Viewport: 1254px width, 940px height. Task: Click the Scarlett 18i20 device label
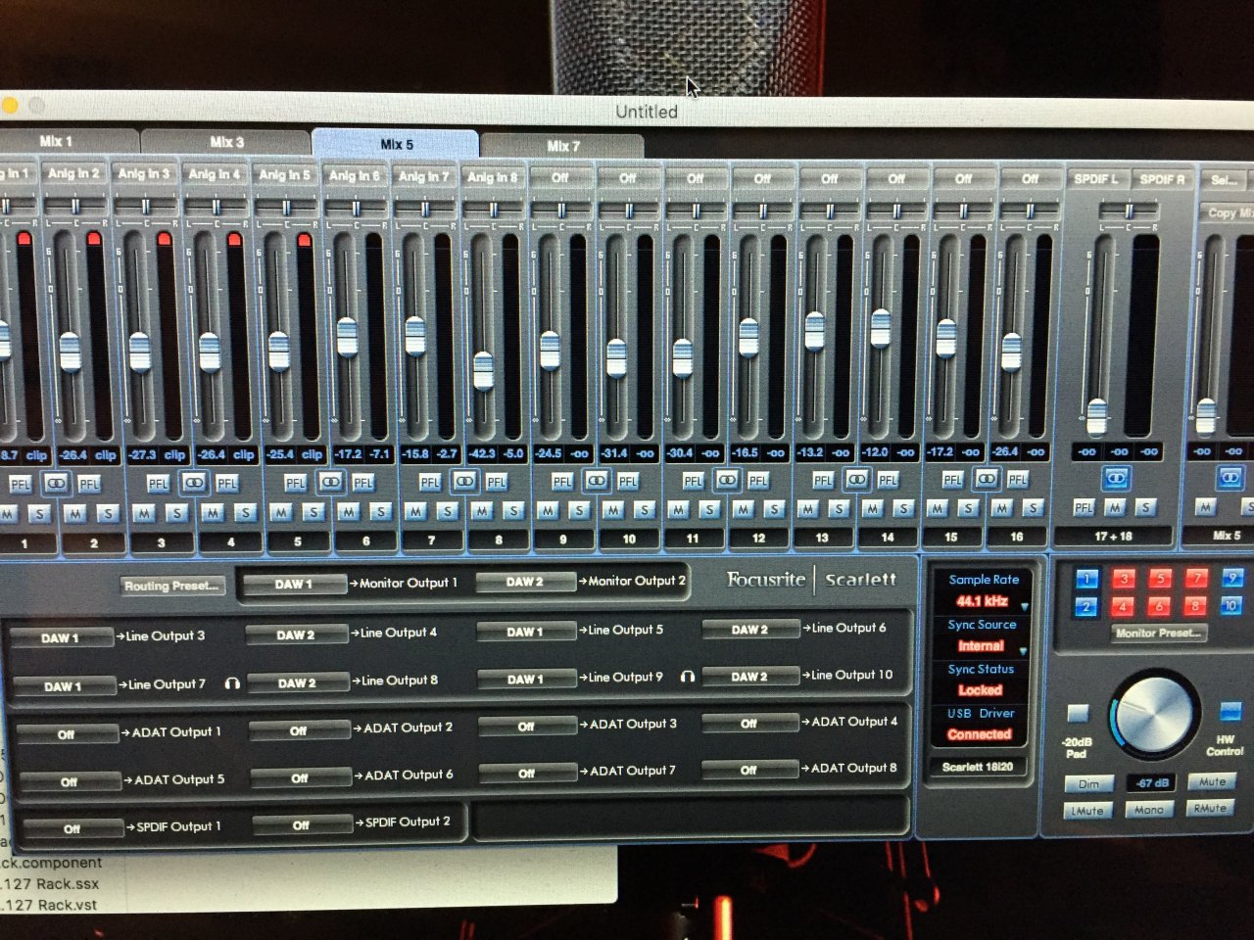click(977, 767)
